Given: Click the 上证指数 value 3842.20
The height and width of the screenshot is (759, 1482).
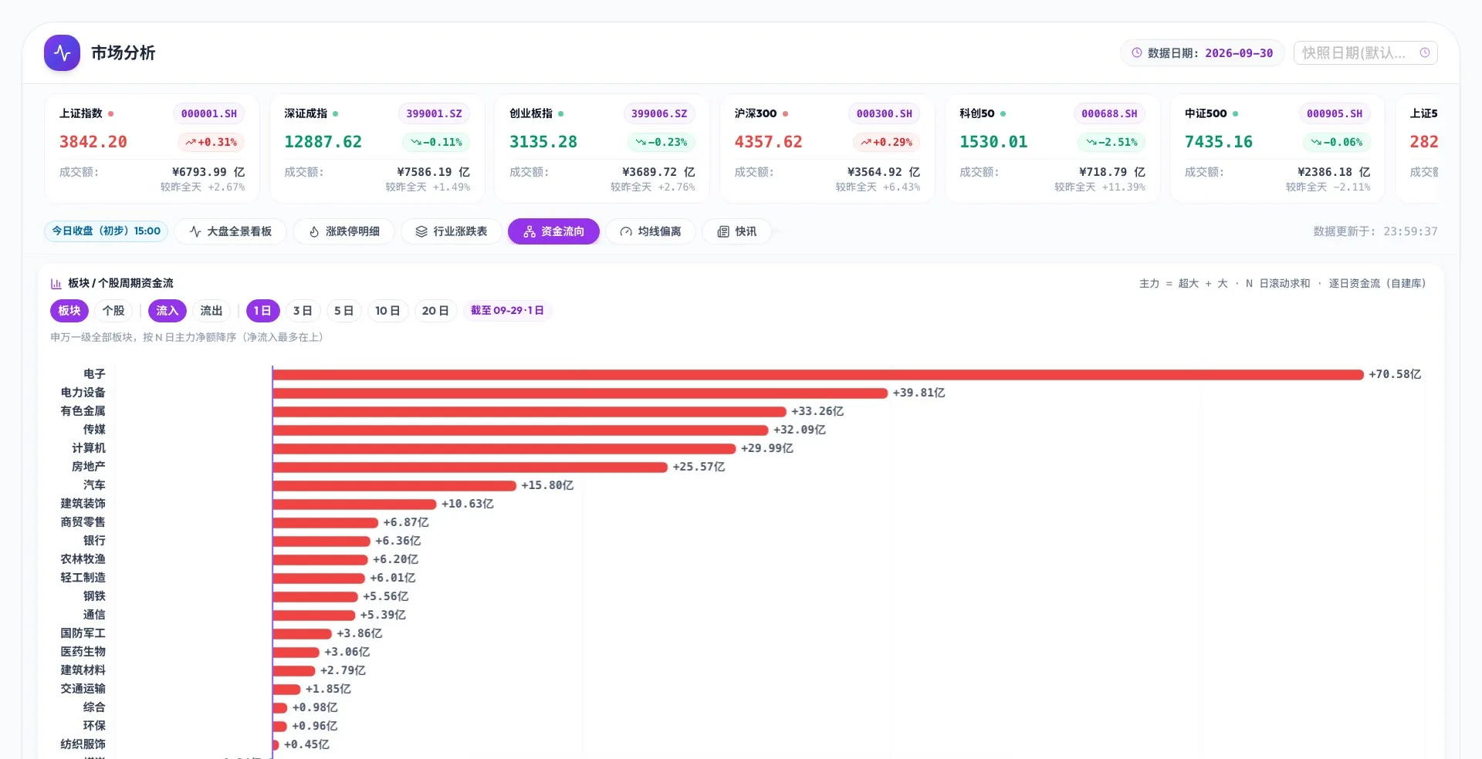Looking at the screenshot, I should [93, 143].
